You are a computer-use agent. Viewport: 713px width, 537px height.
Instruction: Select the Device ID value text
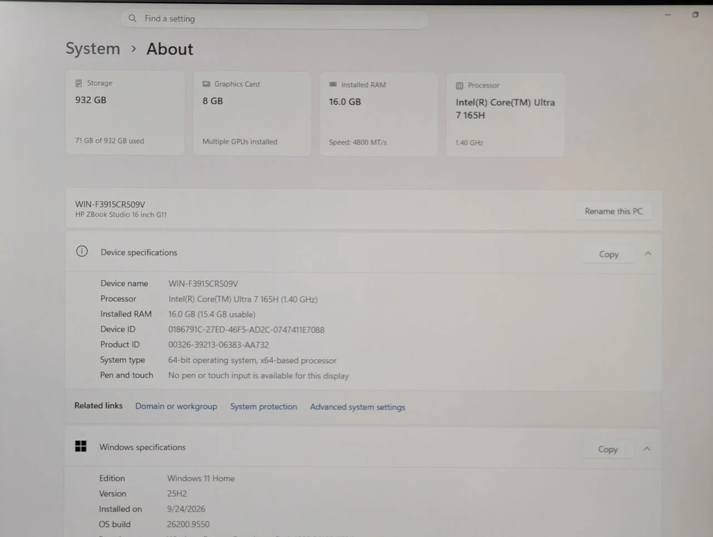pos(246,330)
